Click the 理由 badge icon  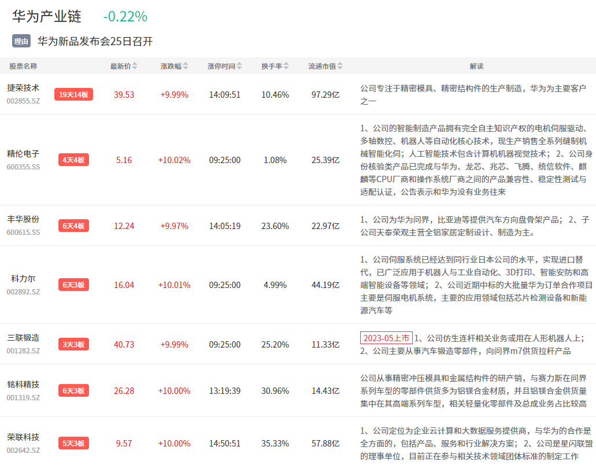21,41
